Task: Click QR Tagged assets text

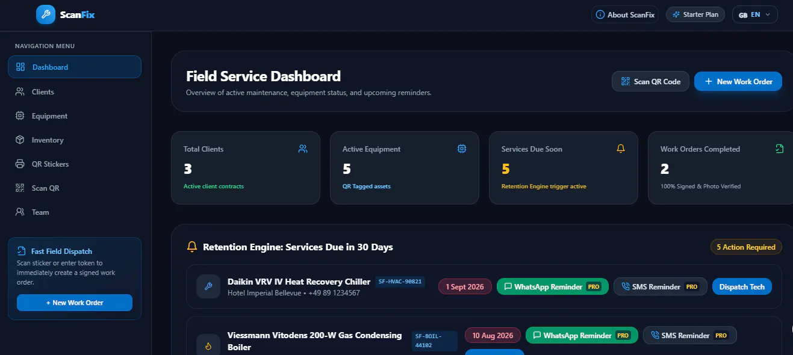Action: (x=367, y=187)
